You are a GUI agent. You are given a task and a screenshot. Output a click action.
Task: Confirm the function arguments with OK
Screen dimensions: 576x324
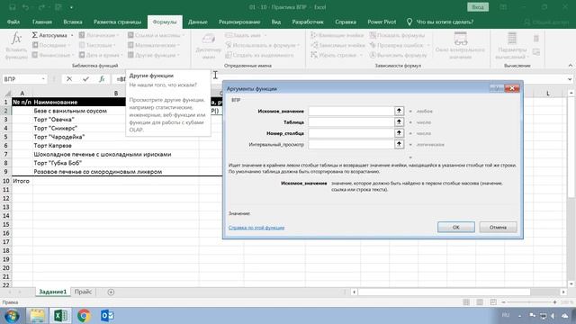[x=456, y=227]
